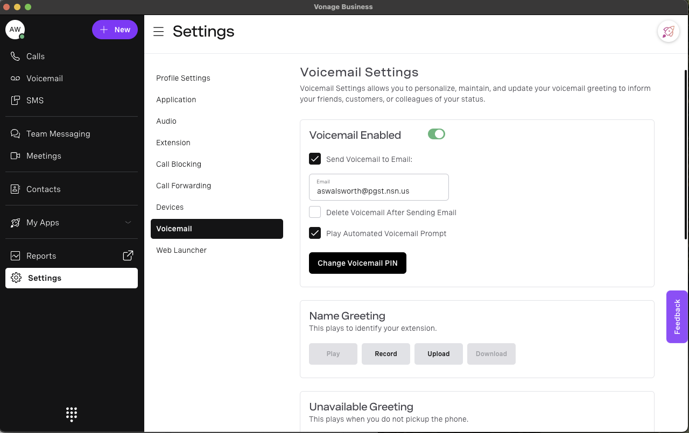Click the Calls phone icon
Screen dimensions: 689x433
[15, 56]
